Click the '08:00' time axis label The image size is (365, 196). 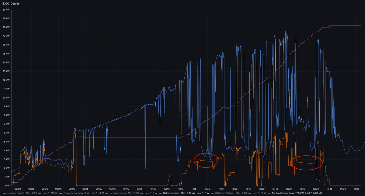tap(17, 189)
